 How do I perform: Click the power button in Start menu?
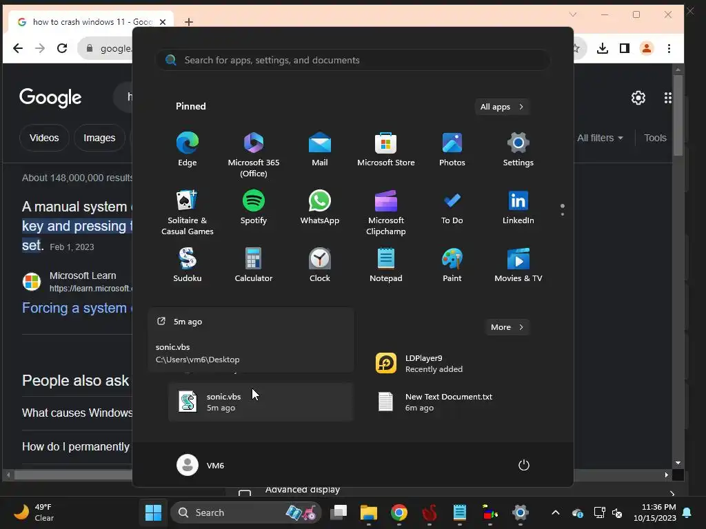(x=524, y=465)
